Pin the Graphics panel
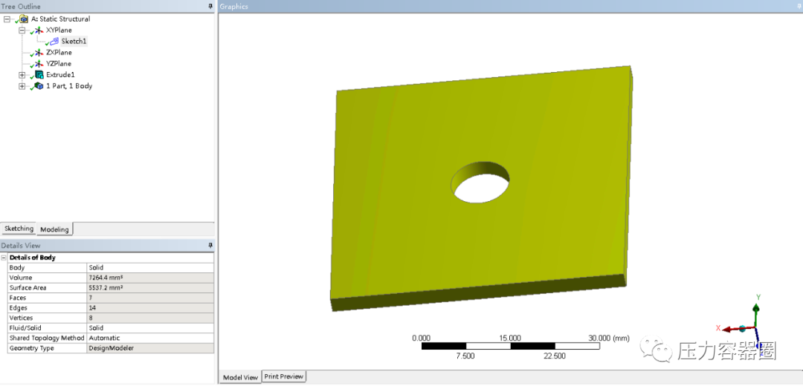803x386 pixels. pyautogui.click(x=799, y=6)
